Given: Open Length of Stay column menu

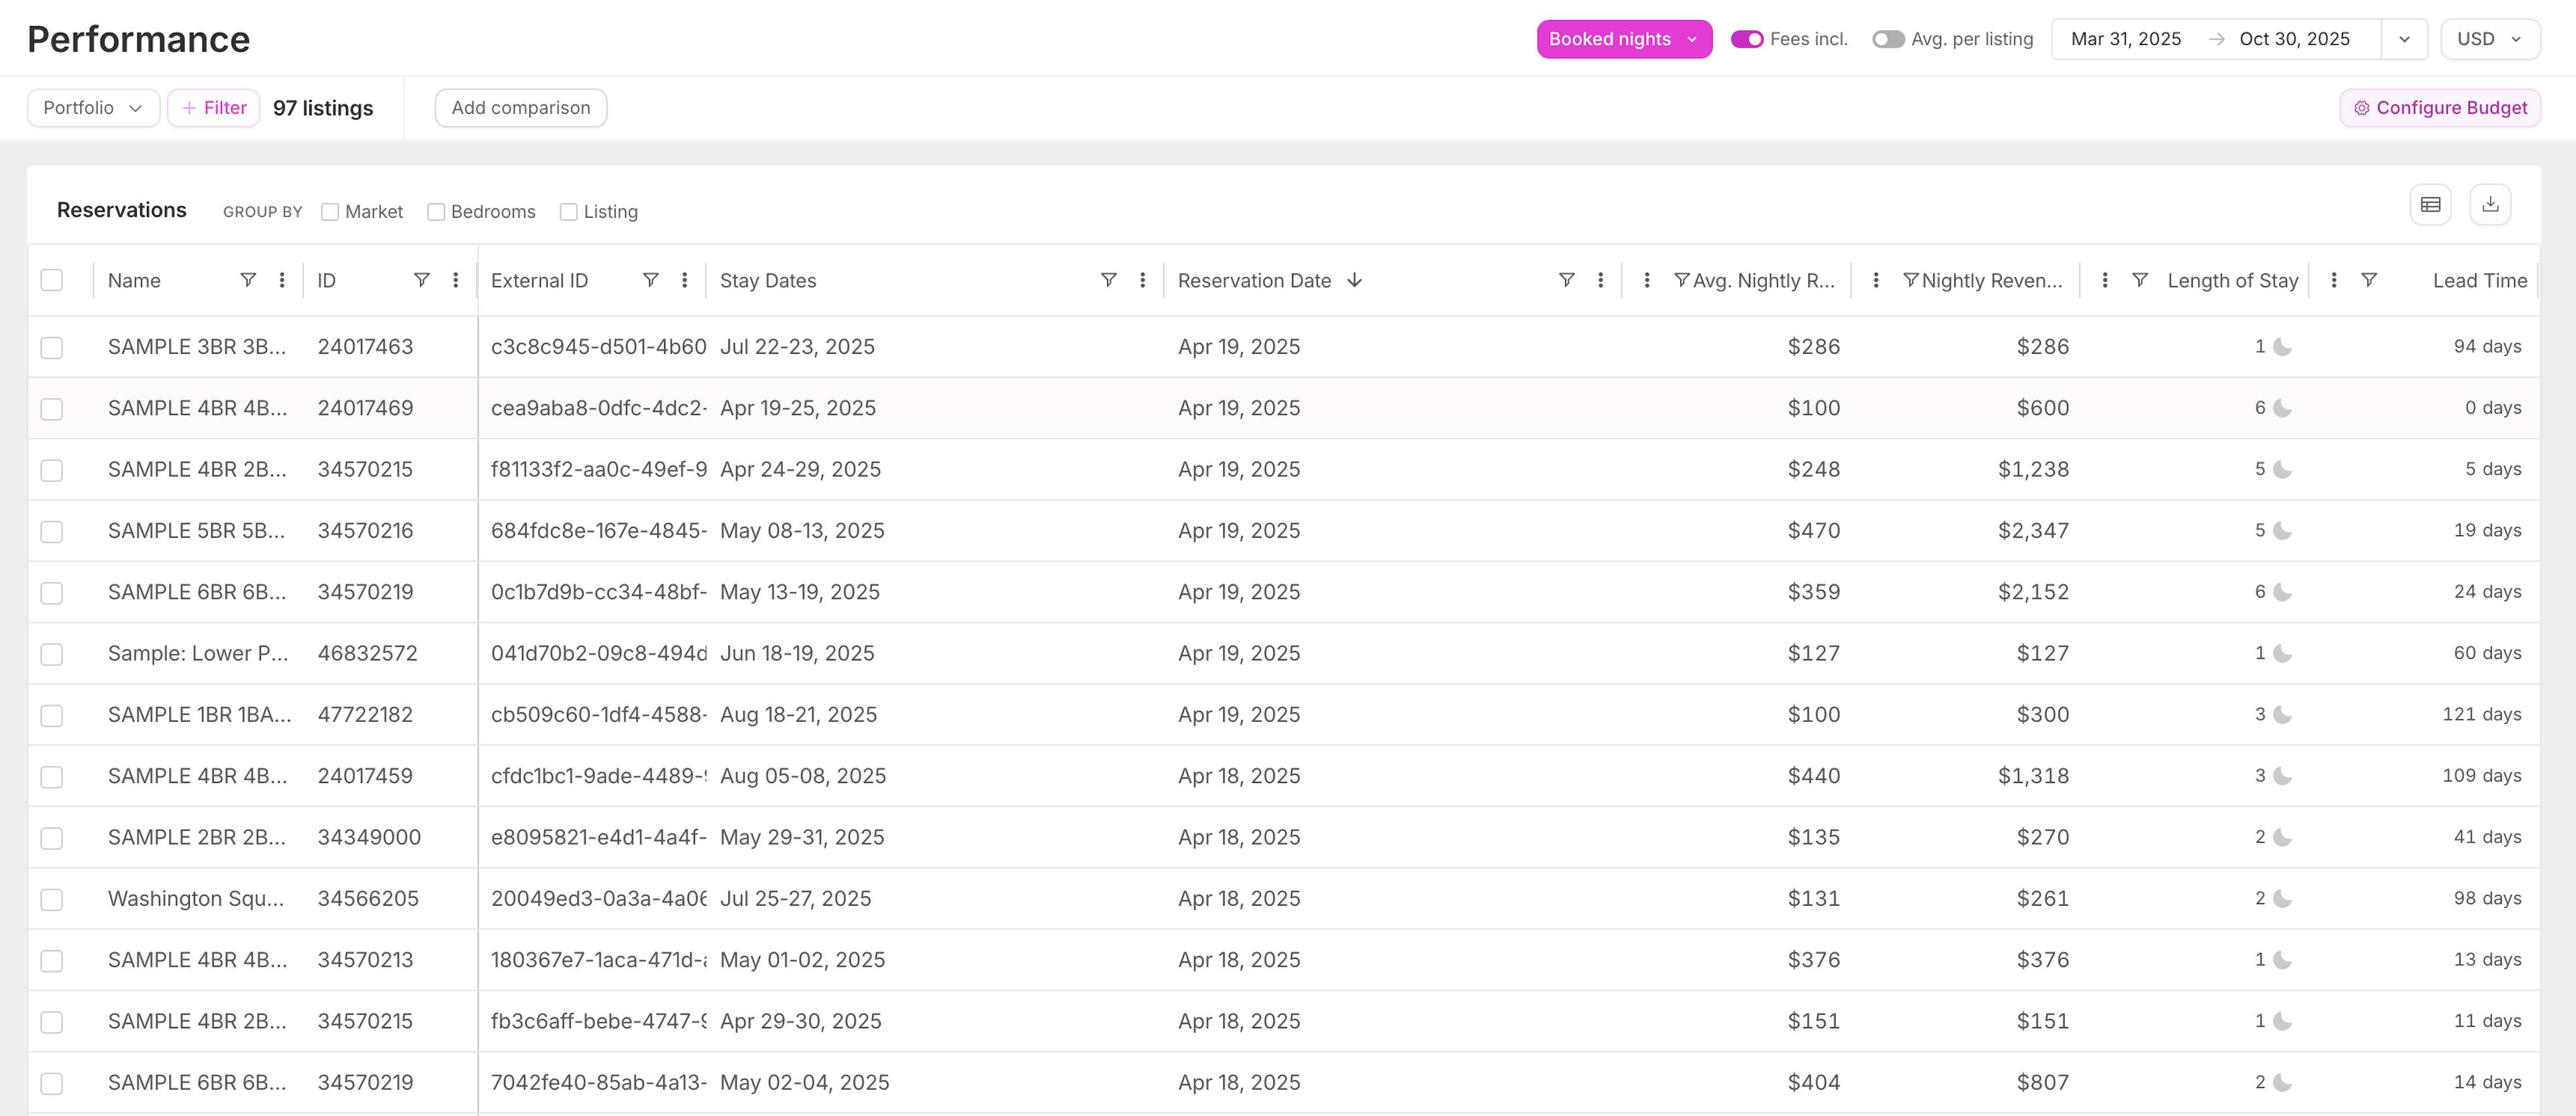Looking at the screenshot, I should (x=2105, y=280).
